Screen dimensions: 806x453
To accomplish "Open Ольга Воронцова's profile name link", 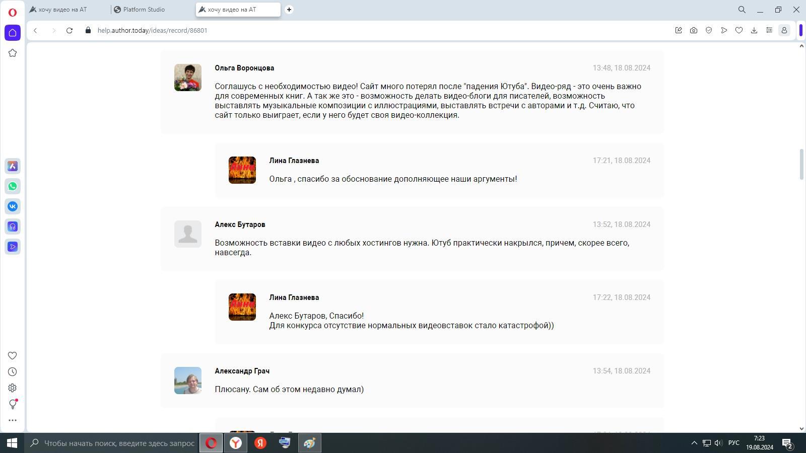I will pos(244,68).
